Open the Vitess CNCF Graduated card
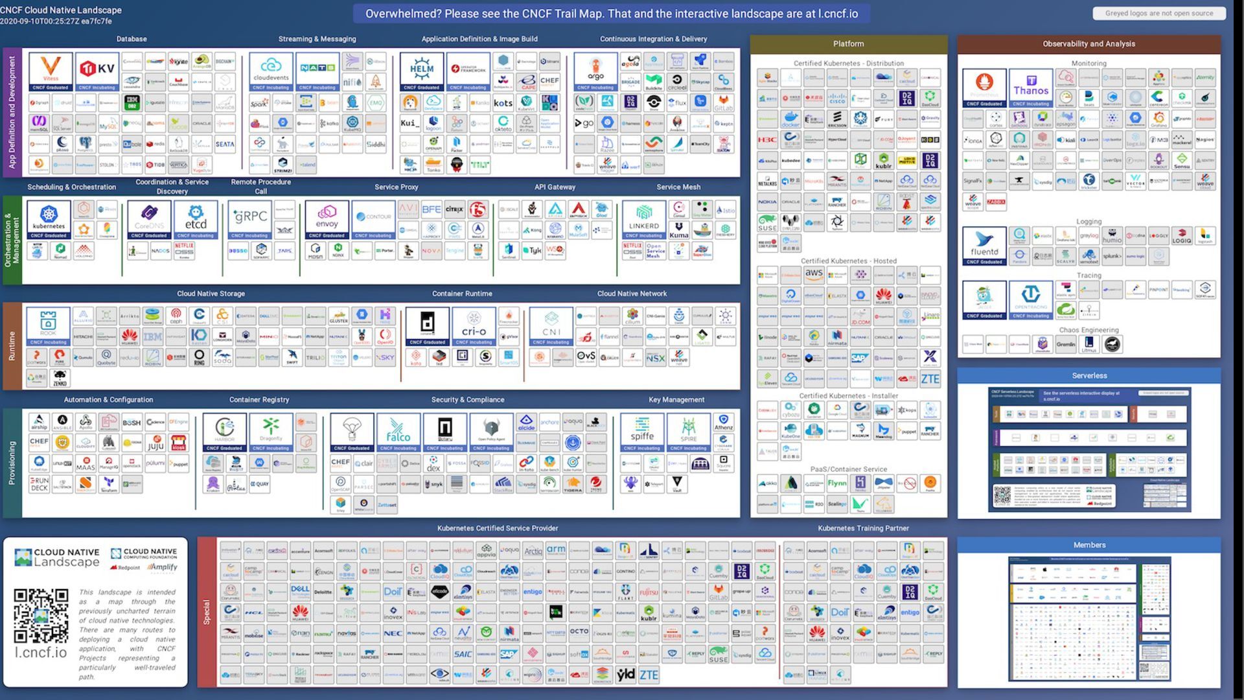Image resolution: width=1244 pixels, height=700 pixels. [x=50, y=72]
